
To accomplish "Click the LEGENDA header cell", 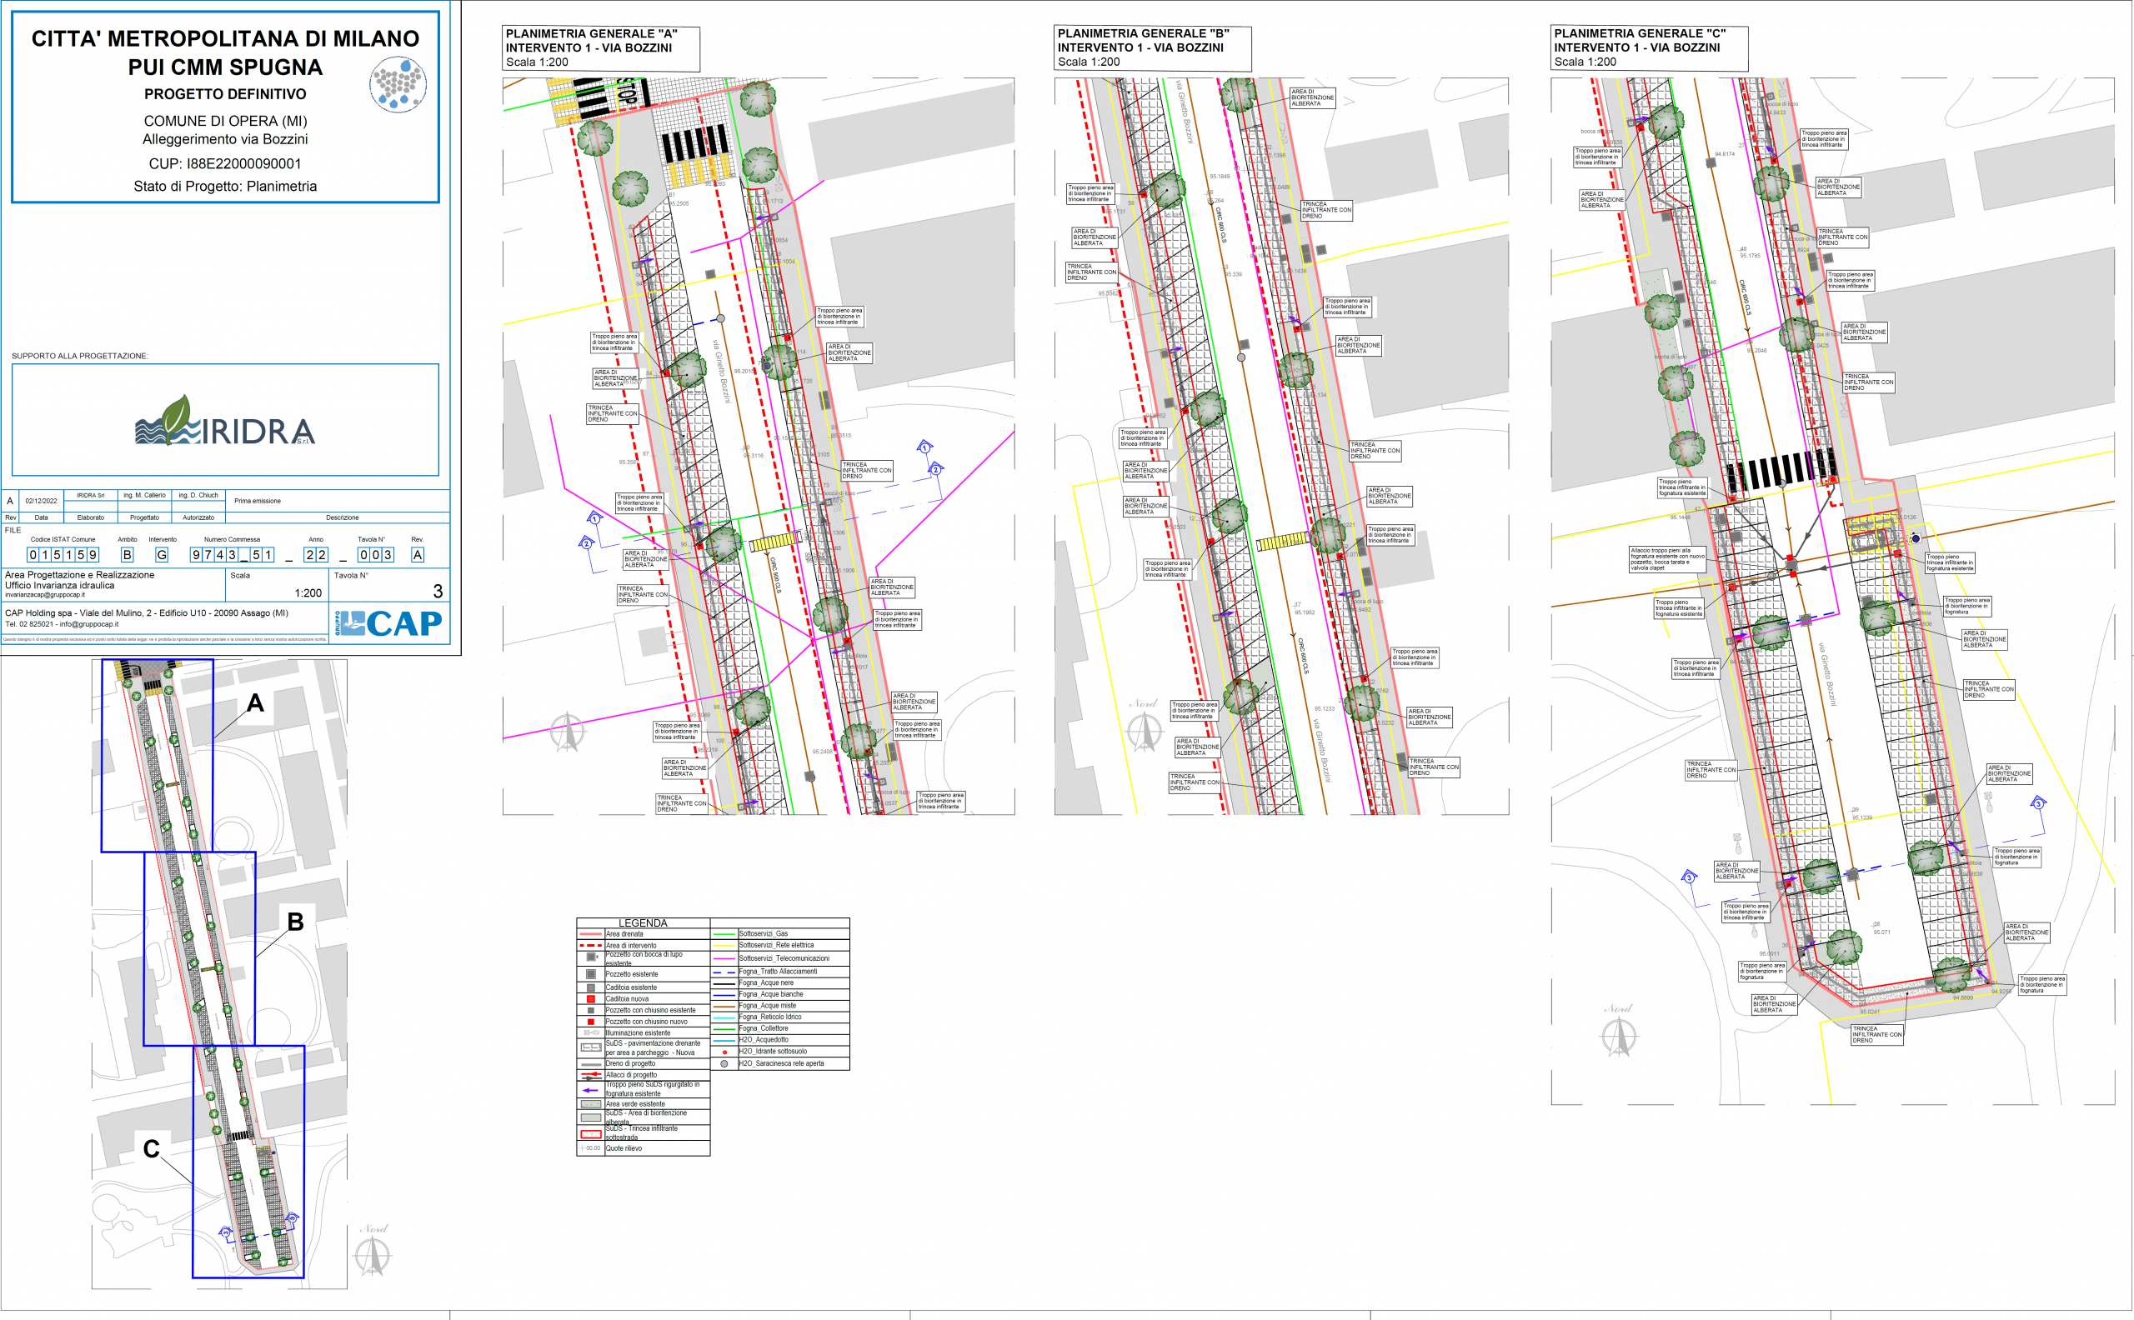I will [643, 922].
